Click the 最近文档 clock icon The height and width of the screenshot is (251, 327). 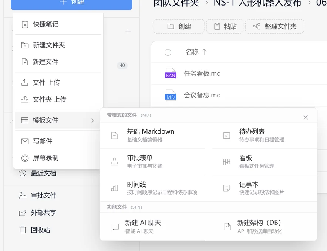click(23, 173)
